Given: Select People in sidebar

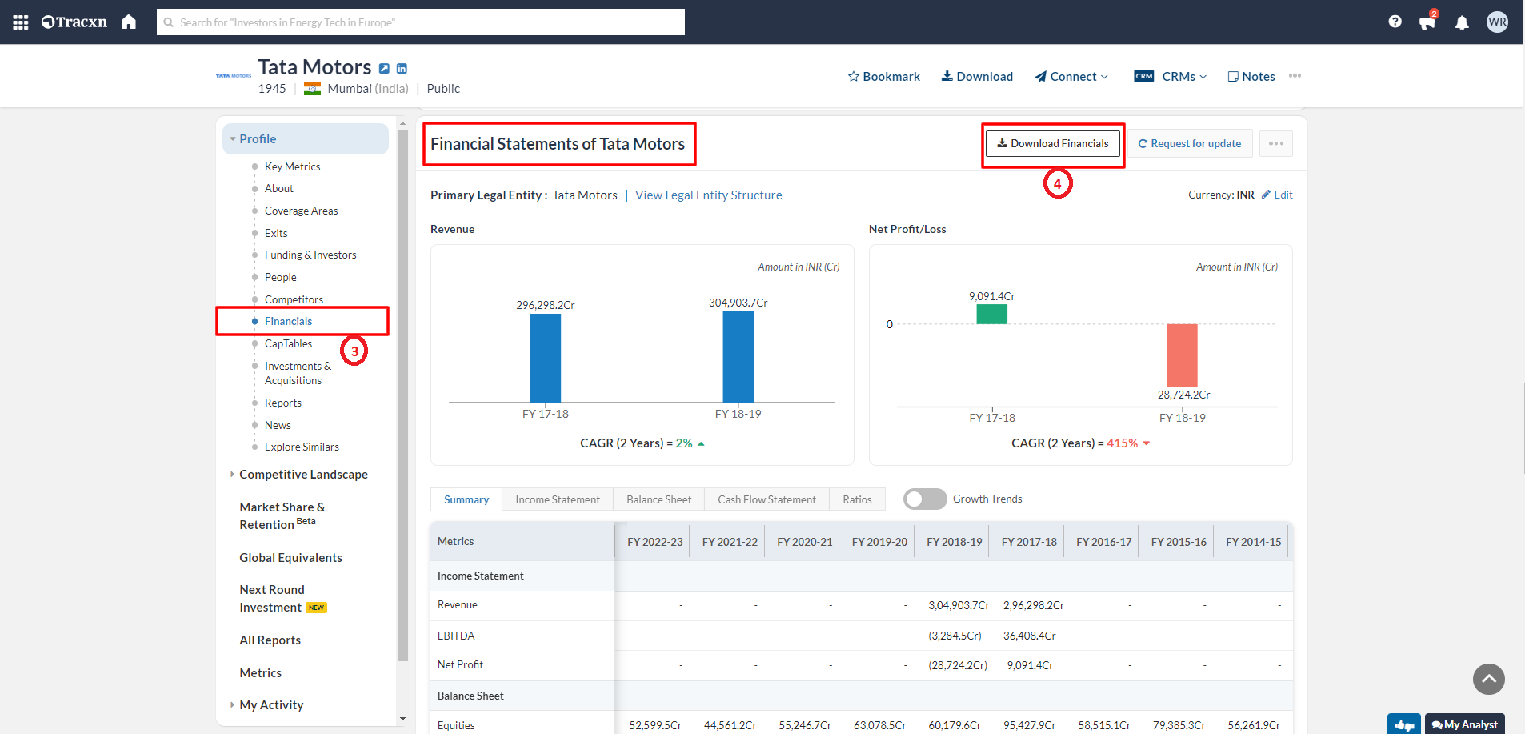Looking at the screenshot, I should (280, 277).
